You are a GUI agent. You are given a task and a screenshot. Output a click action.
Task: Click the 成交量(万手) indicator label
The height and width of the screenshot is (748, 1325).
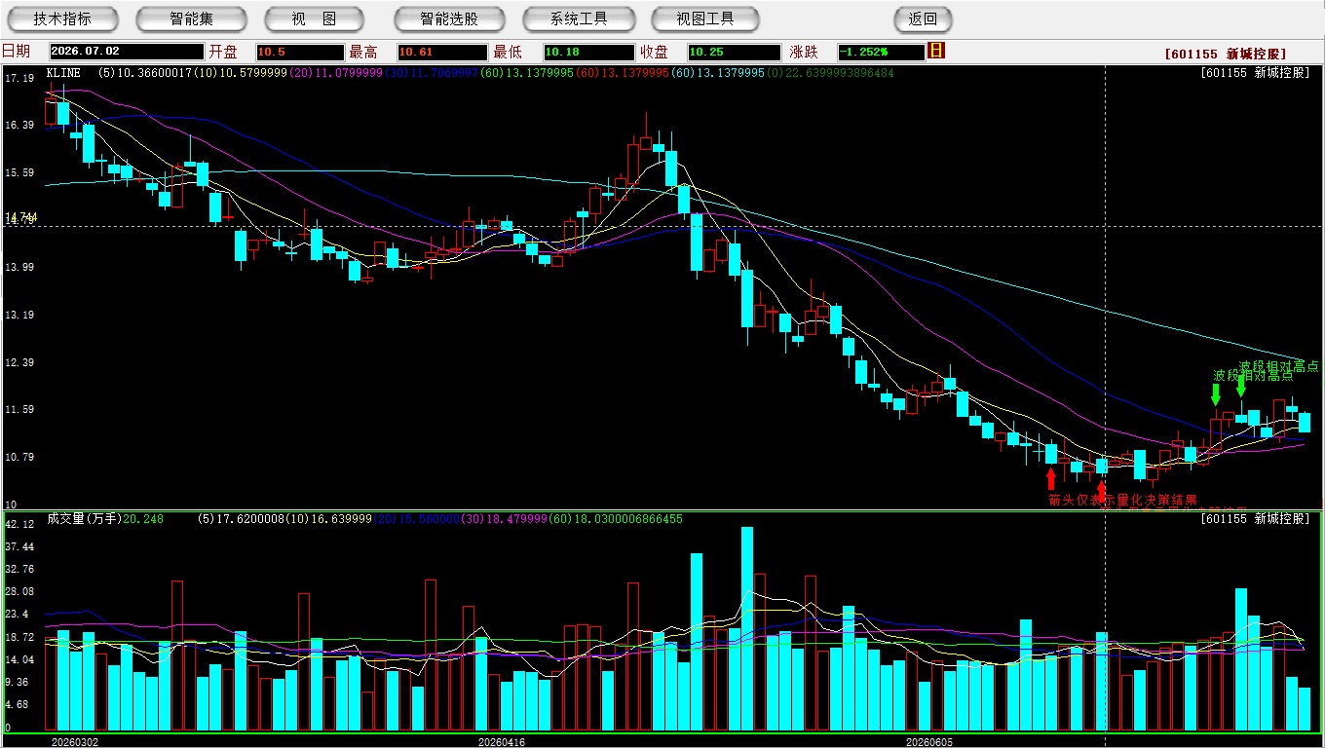coord(83,519)
